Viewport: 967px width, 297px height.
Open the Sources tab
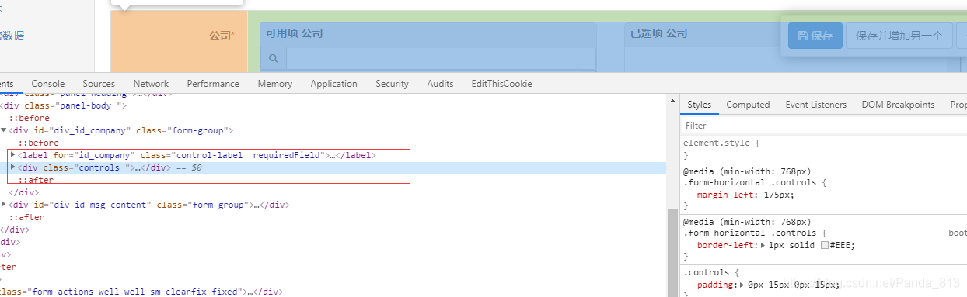[99, 84]
